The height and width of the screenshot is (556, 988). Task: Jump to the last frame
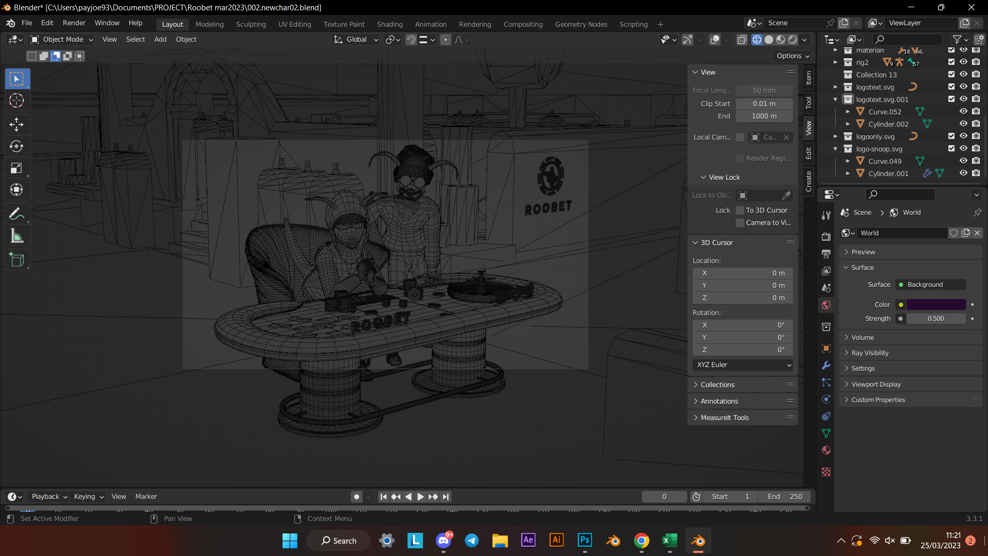click(446, 496)
